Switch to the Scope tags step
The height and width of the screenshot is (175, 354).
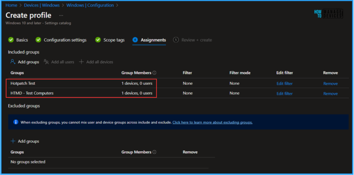[114, 40]
